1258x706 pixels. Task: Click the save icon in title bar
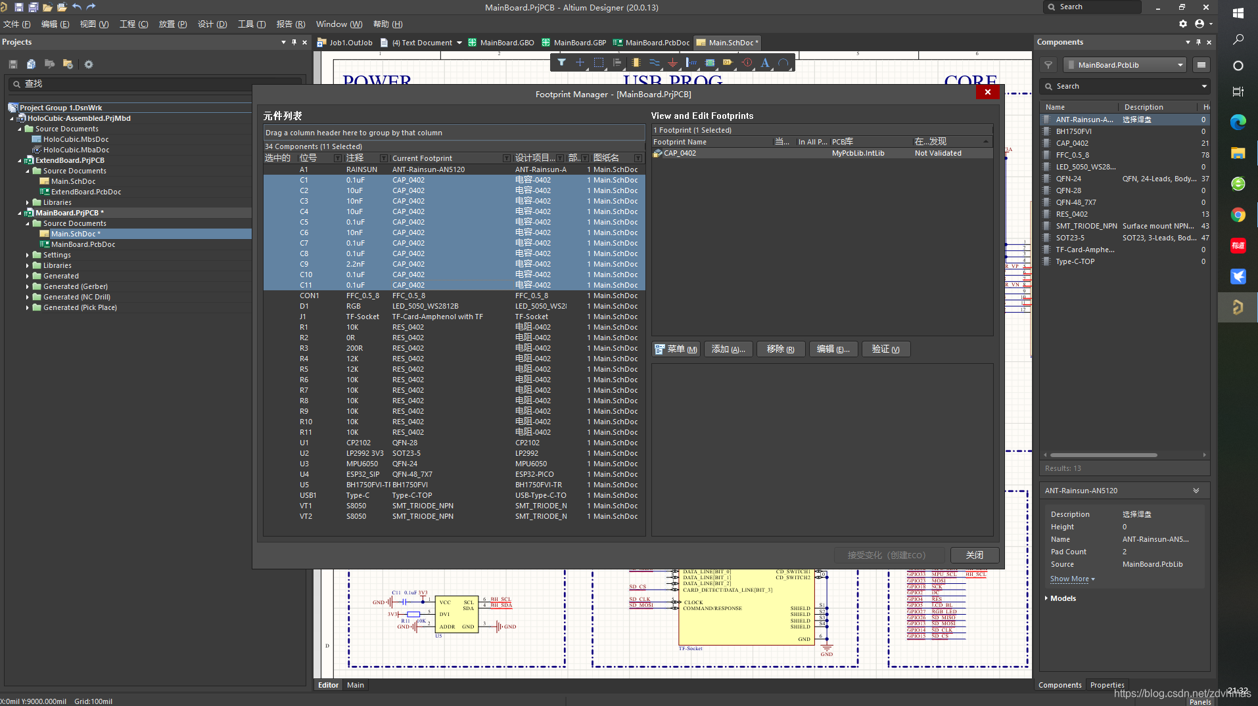click(x=18, y=7)
